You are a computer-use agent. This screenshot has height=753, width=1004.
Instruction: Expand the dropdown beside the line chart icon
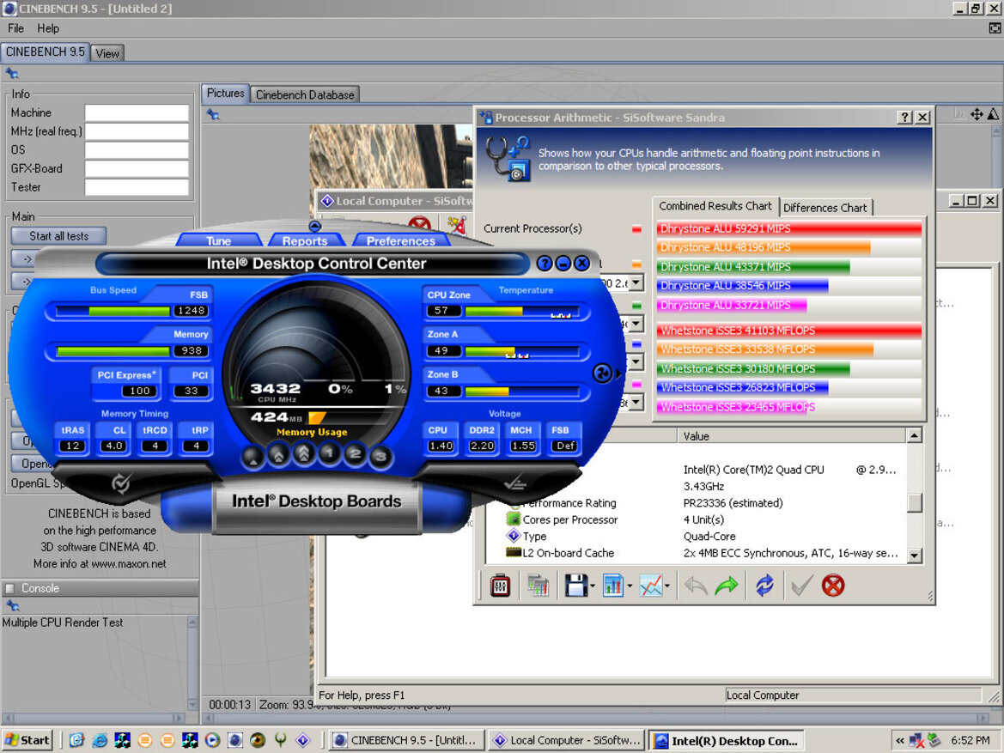(668, 585)
